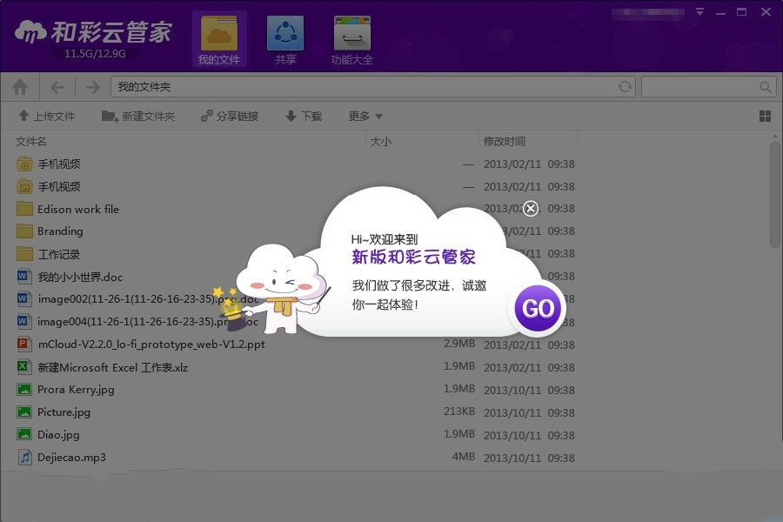Click the home icon in navigation bar

tap(20, 86)
